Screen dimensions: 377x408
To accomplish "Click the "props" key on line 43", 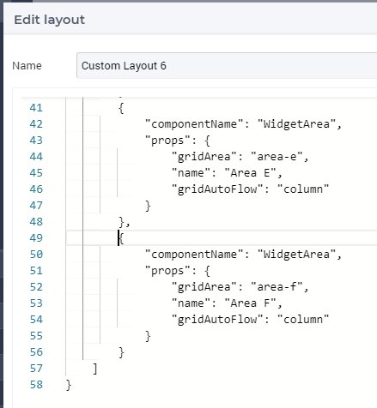I will pos(167,141).
